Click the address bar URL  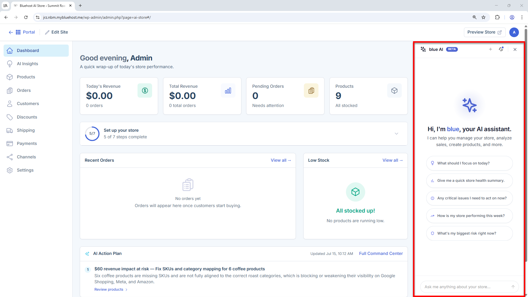pyautogui.click(x=97, y=17)
